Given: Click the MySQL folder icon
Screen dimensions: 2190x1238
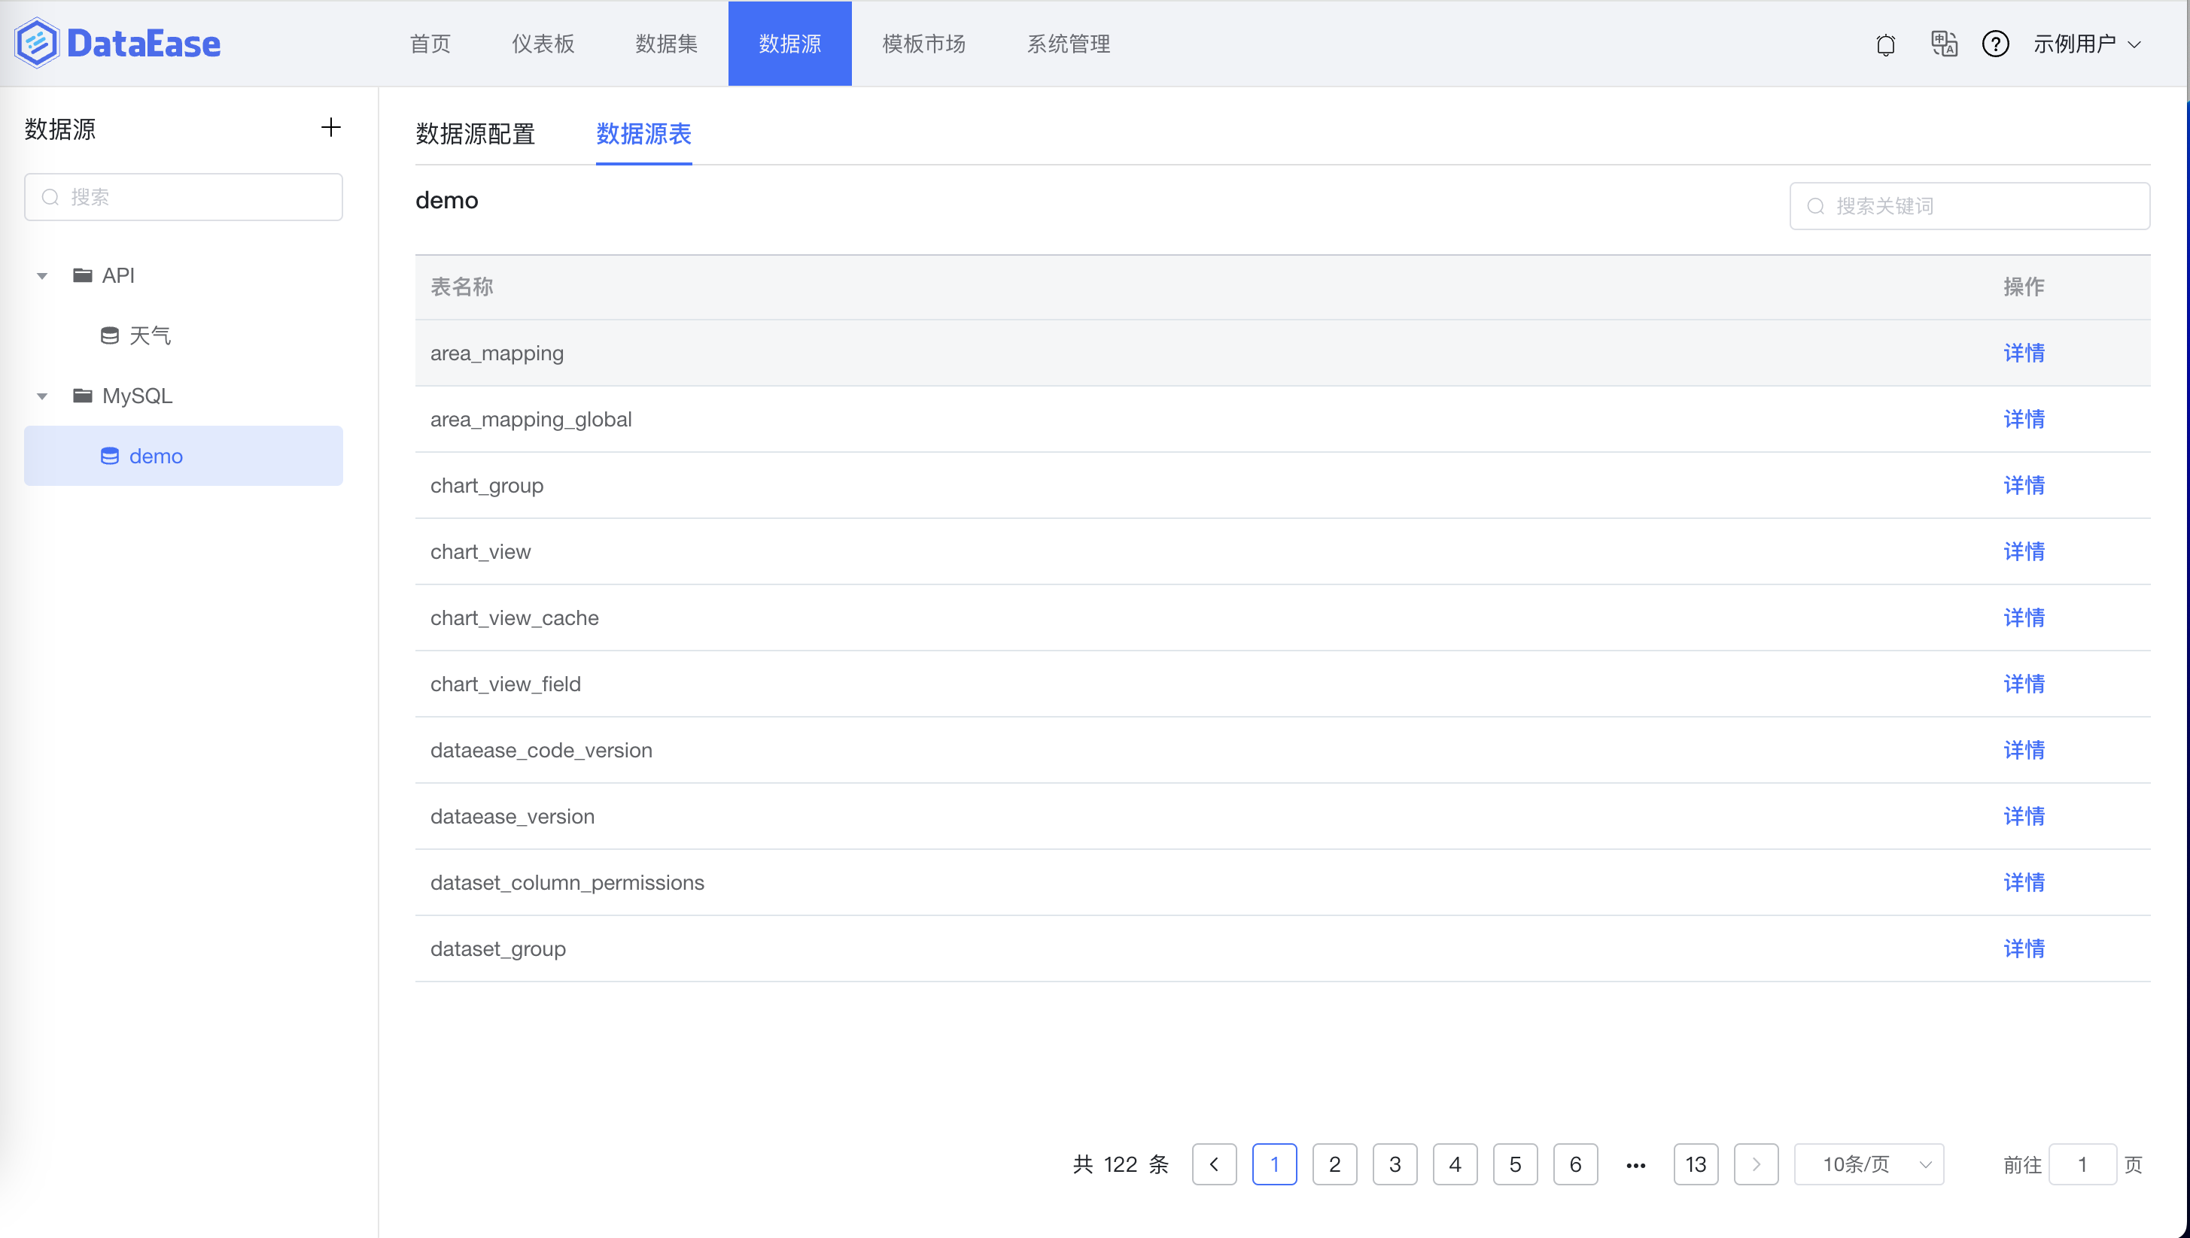Looking at the screenshot, I should click(x=83, y=396).
